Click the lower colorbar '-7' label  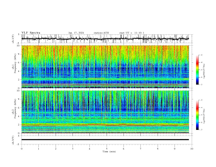click(x=201, y=130)
